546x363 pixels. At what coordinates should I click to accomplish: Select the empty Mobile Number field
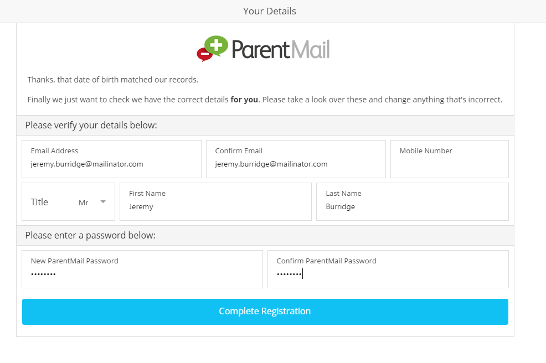click(x=449, y=164)
